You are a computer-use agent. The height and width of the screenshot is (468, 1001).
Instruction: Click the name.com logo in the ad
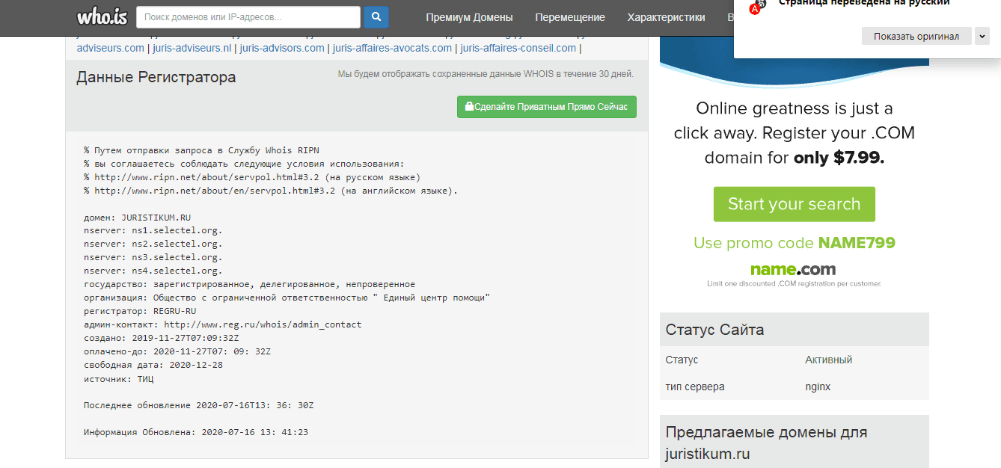point(793,270)
